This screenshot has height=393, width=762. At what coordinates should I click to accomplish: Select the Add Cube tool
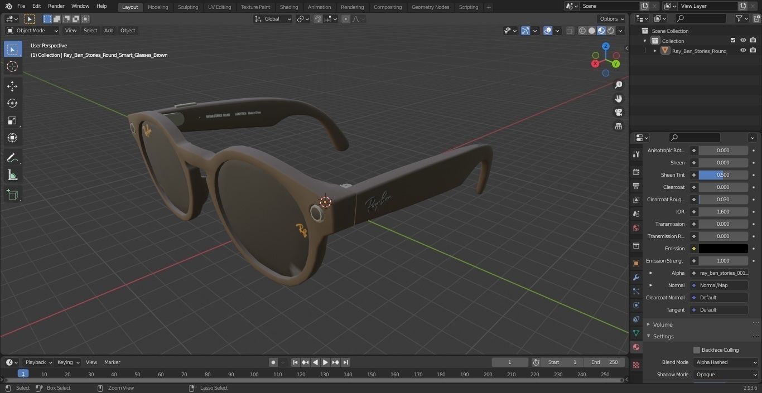tap(12, 195)
